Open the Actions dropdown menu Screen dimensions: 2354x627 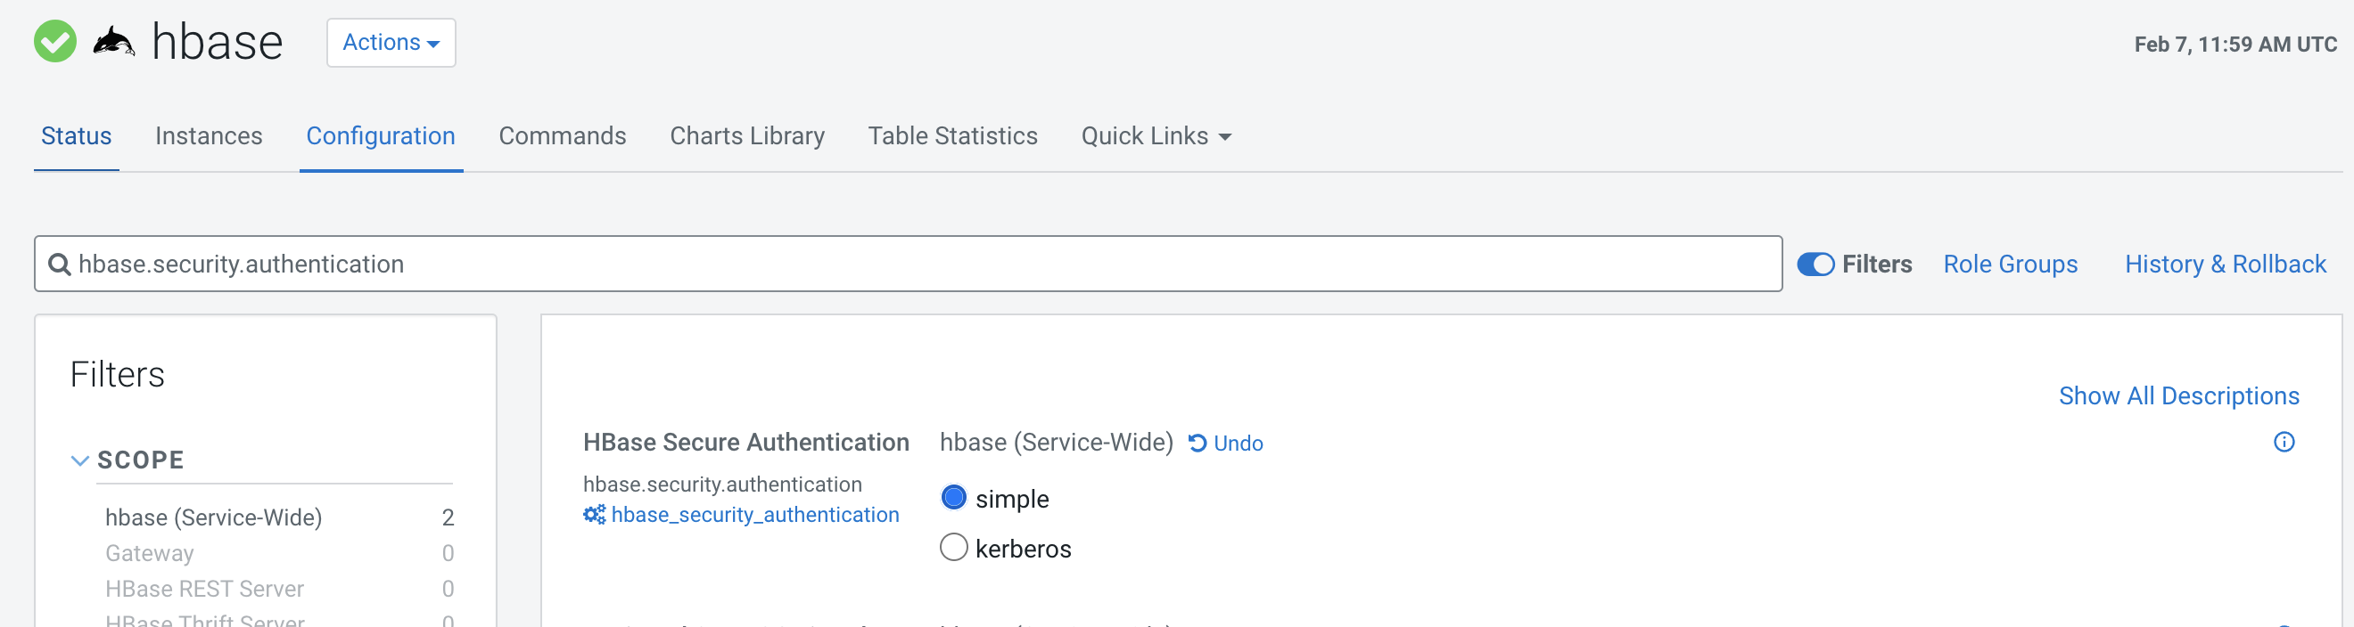point(391,43)
